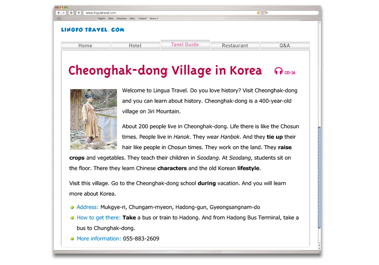Viewport: 379px width, 265px height.
Task: Select the Travel Guide tab
Action: tap(185, 45)
